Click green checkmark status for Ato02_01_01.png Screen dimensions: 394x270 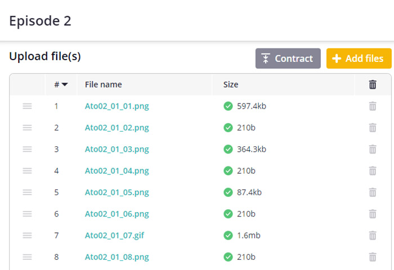point(228,106)
